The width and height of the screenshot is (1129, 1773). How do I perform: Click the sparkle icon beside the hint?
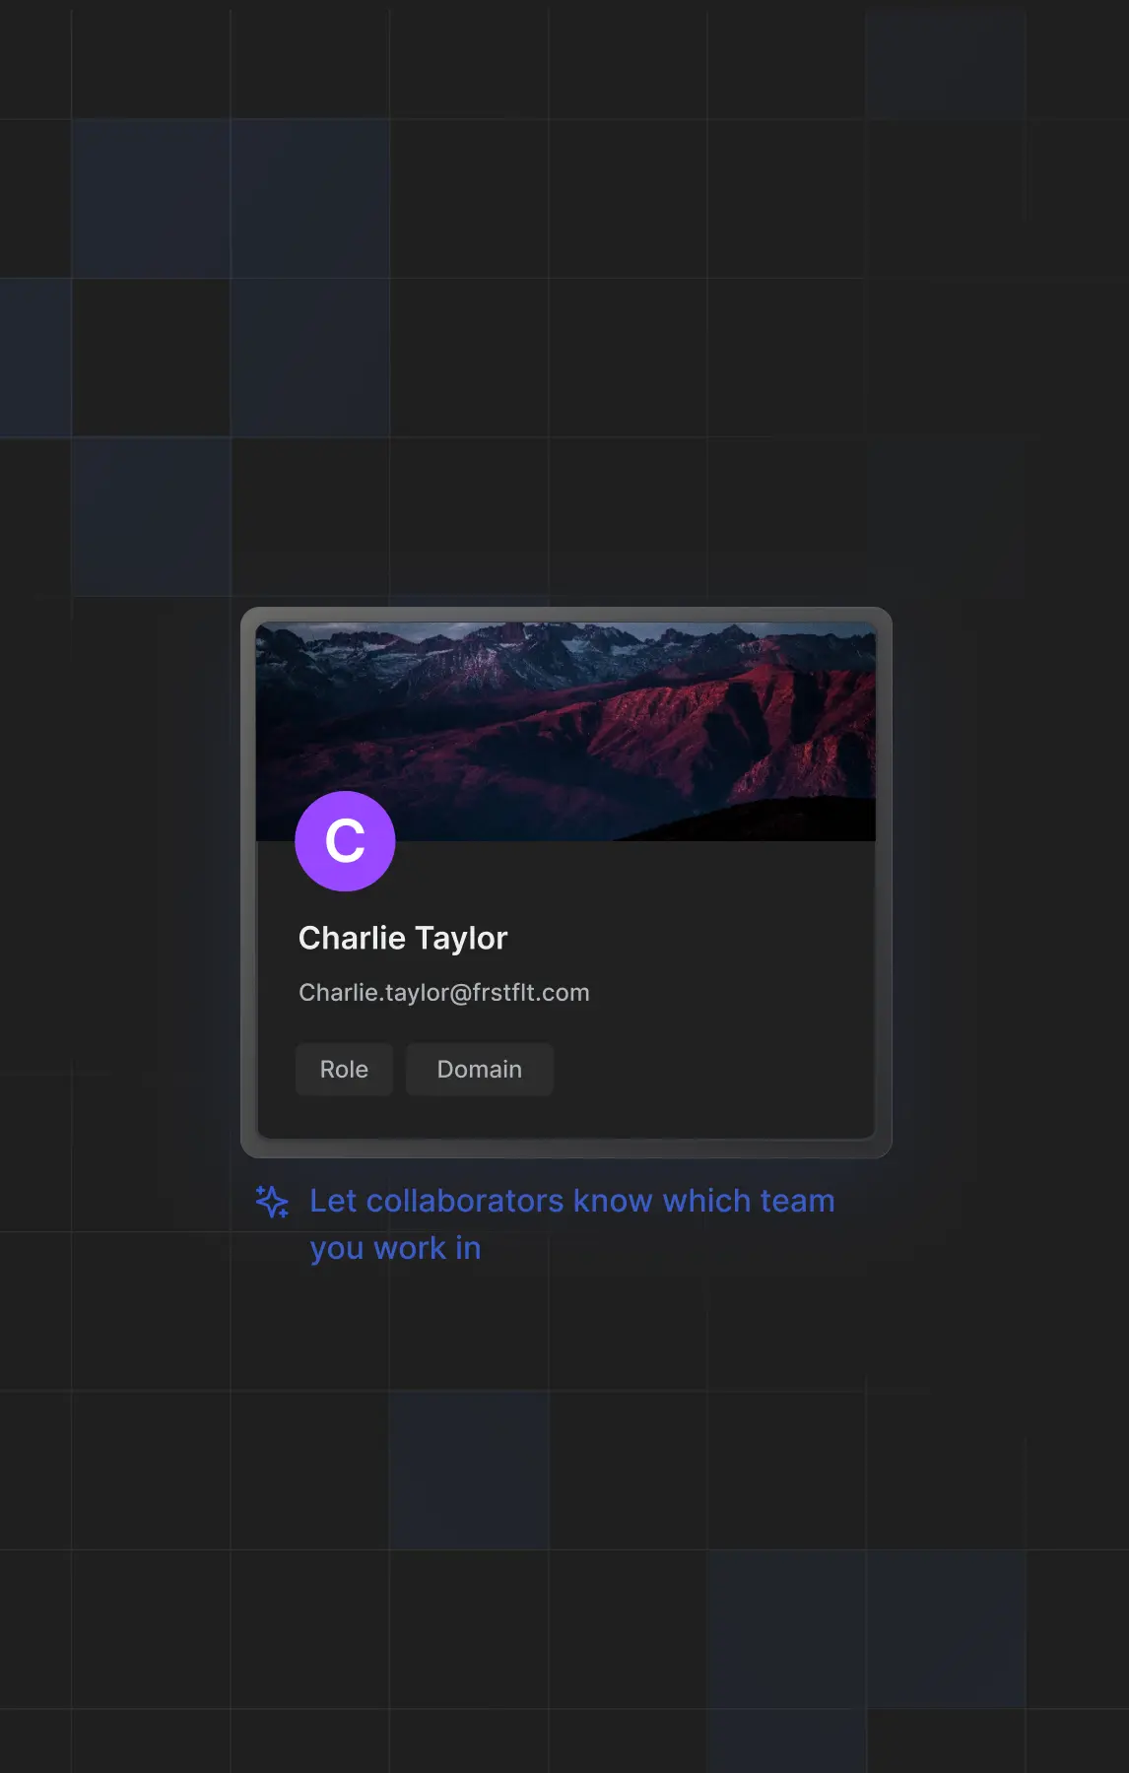point(272,1202)
